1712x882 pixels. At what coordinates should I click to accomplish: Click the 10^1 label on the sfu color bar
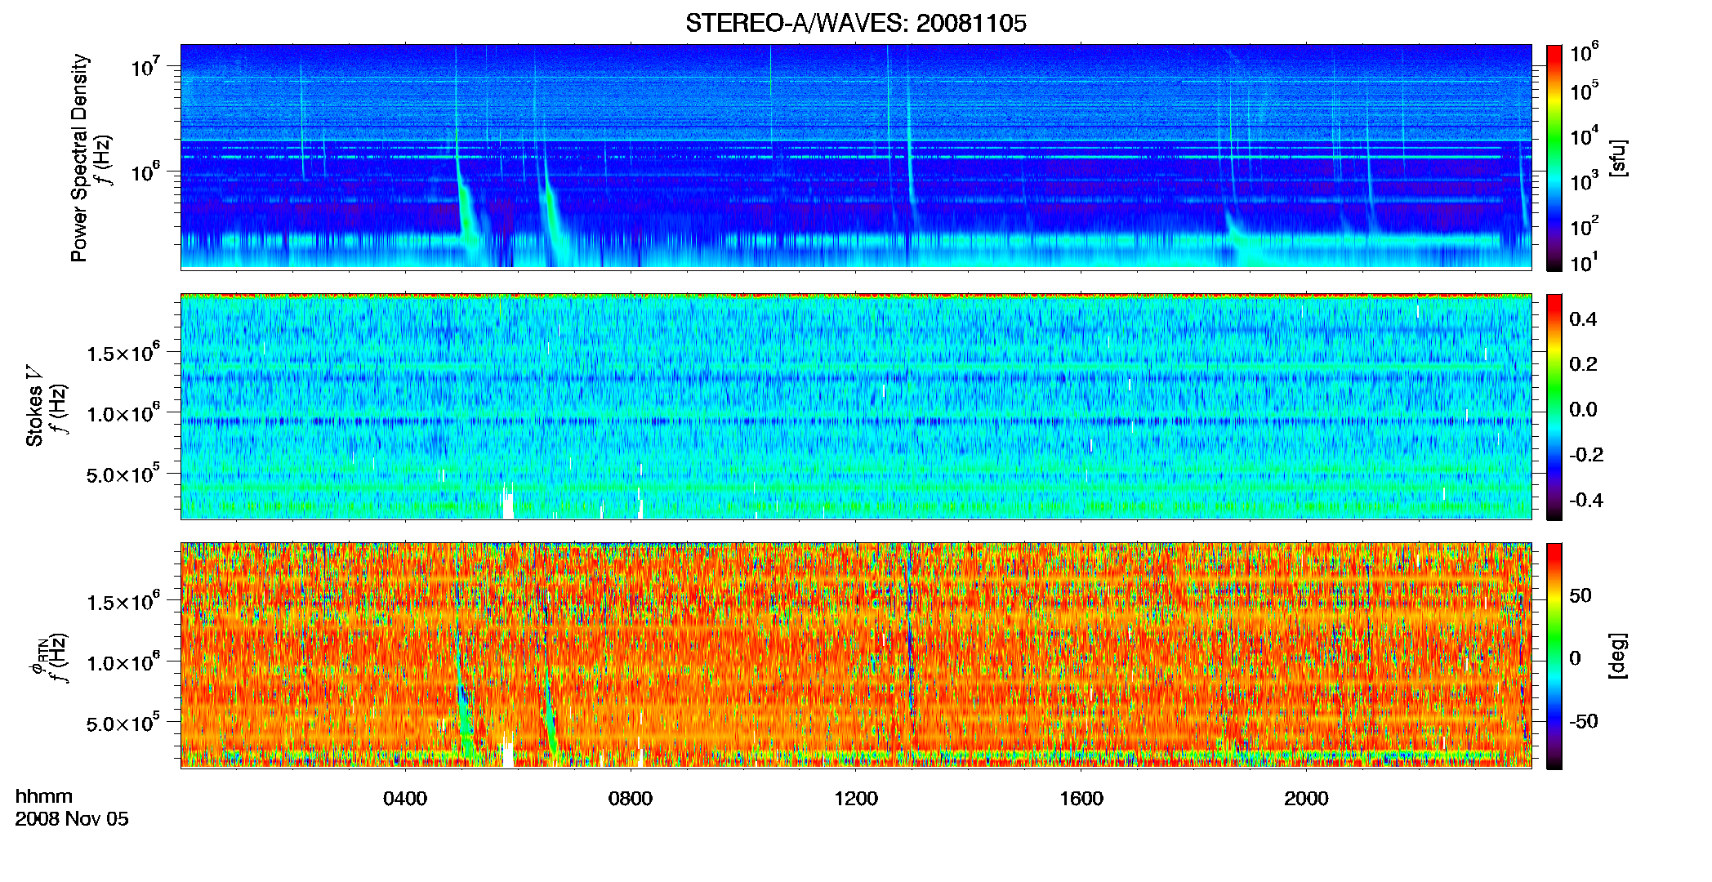pos(1585,262)
